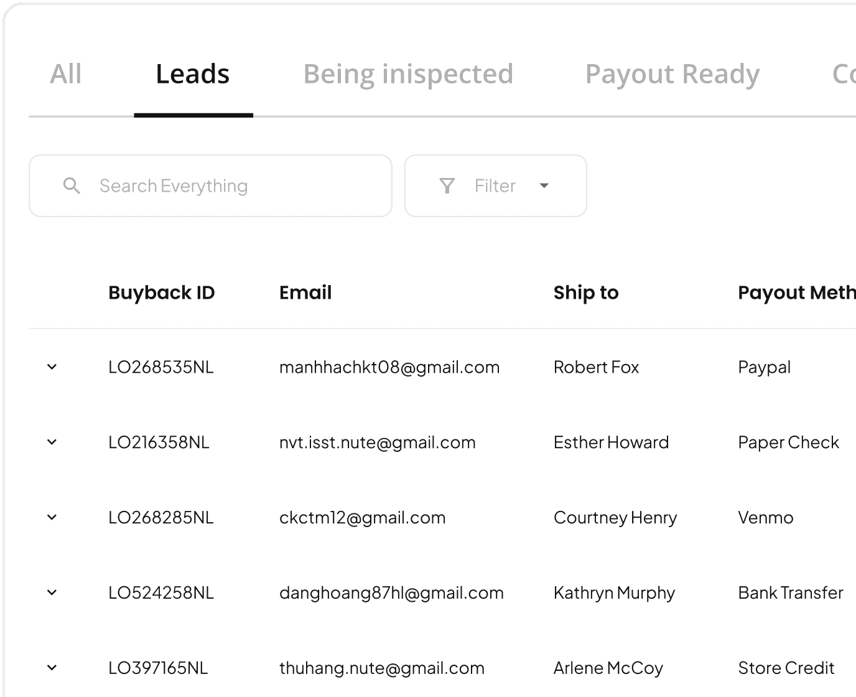Expand row LO397165NL chevron

[52, 668]
